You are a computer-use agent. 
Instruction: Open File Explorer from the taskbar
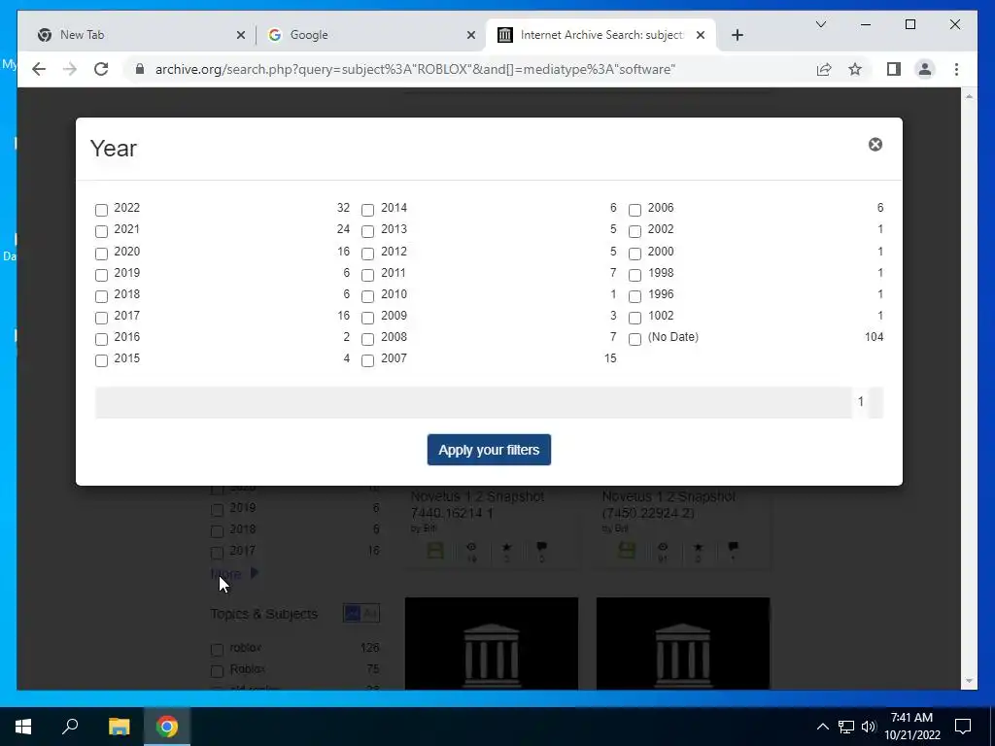coord(119,727)
